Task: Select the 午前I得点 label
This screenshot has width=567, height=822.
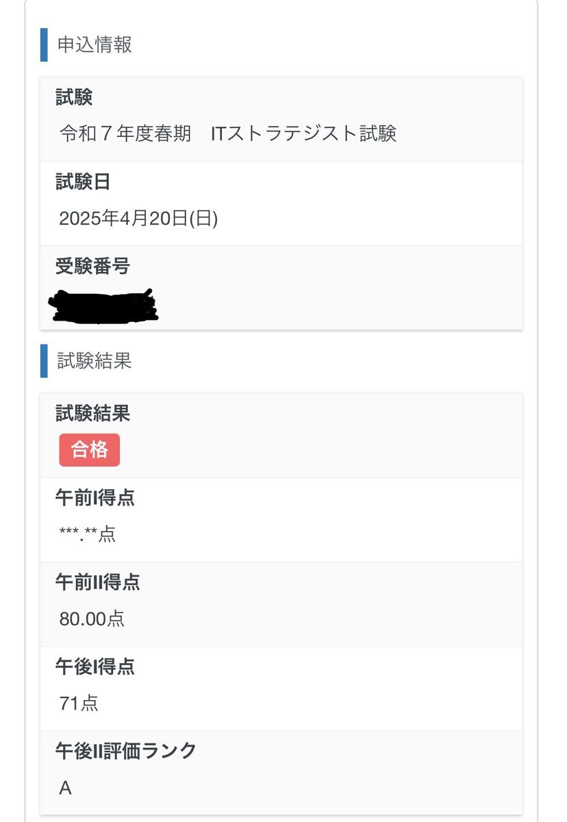Action: [95, 498]
